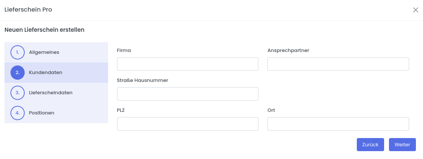Image resolution: width=423 pixels, height=159 pixels.
Task: Click the step 1 circle icon
Action: click(x=18, y=52)
